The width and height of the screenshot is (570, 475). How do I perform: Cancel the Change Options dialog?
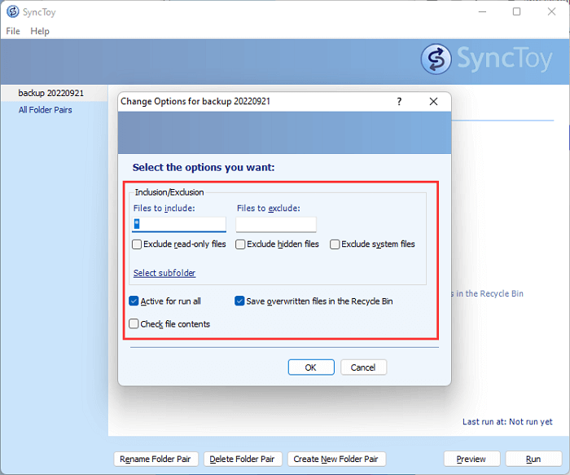tap(363, 367)
